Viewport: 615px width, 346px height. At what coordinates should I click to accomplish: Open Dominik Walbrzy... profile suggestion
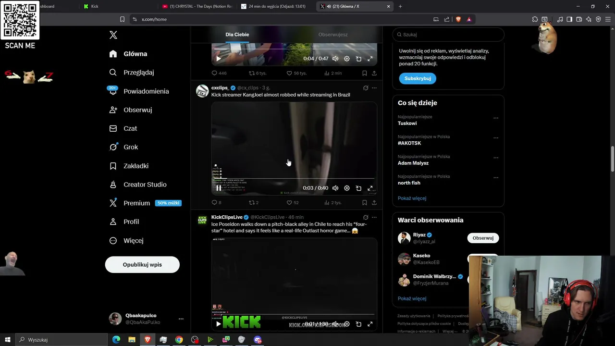point(434,276)
